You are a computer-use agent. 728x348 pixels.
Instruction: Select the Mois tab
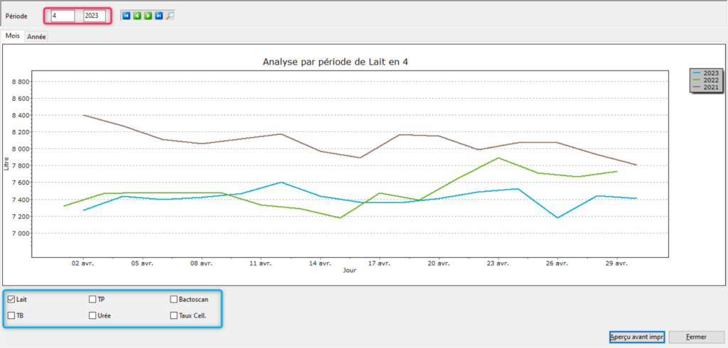click(13, 36)
